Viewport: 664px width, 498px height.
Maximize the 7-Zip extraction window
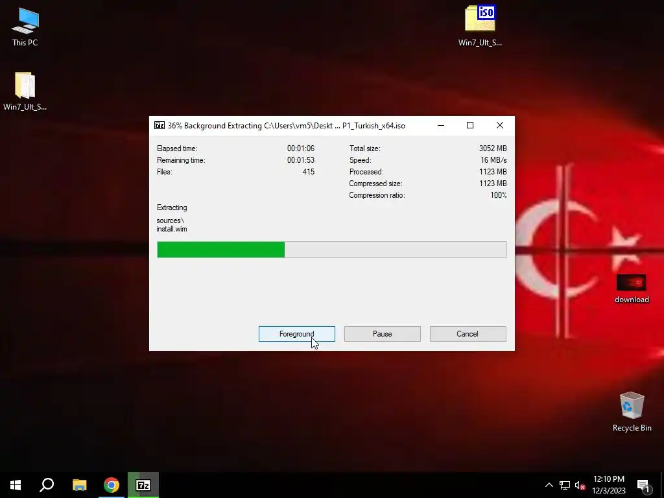pos(470,125)
